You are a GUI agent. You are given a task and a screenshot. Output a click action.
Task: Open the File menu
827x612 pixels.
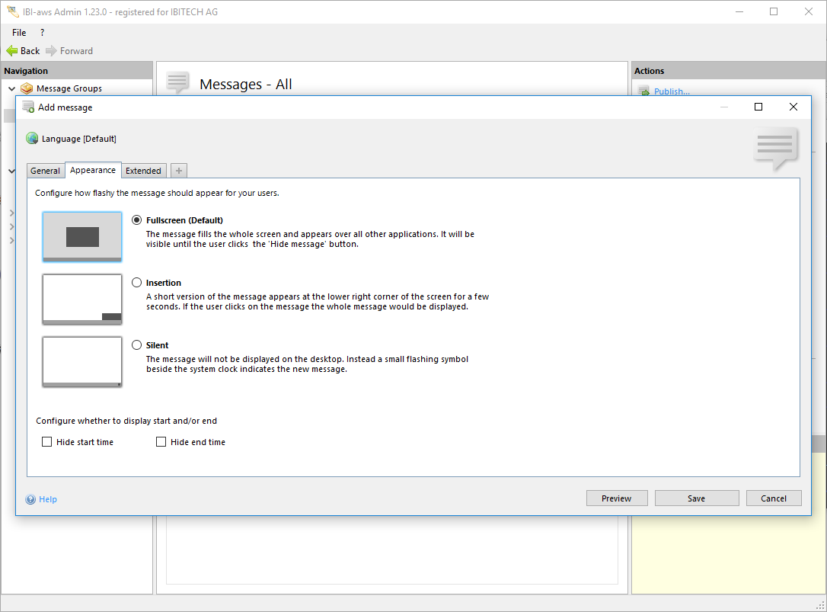(19, 33)
